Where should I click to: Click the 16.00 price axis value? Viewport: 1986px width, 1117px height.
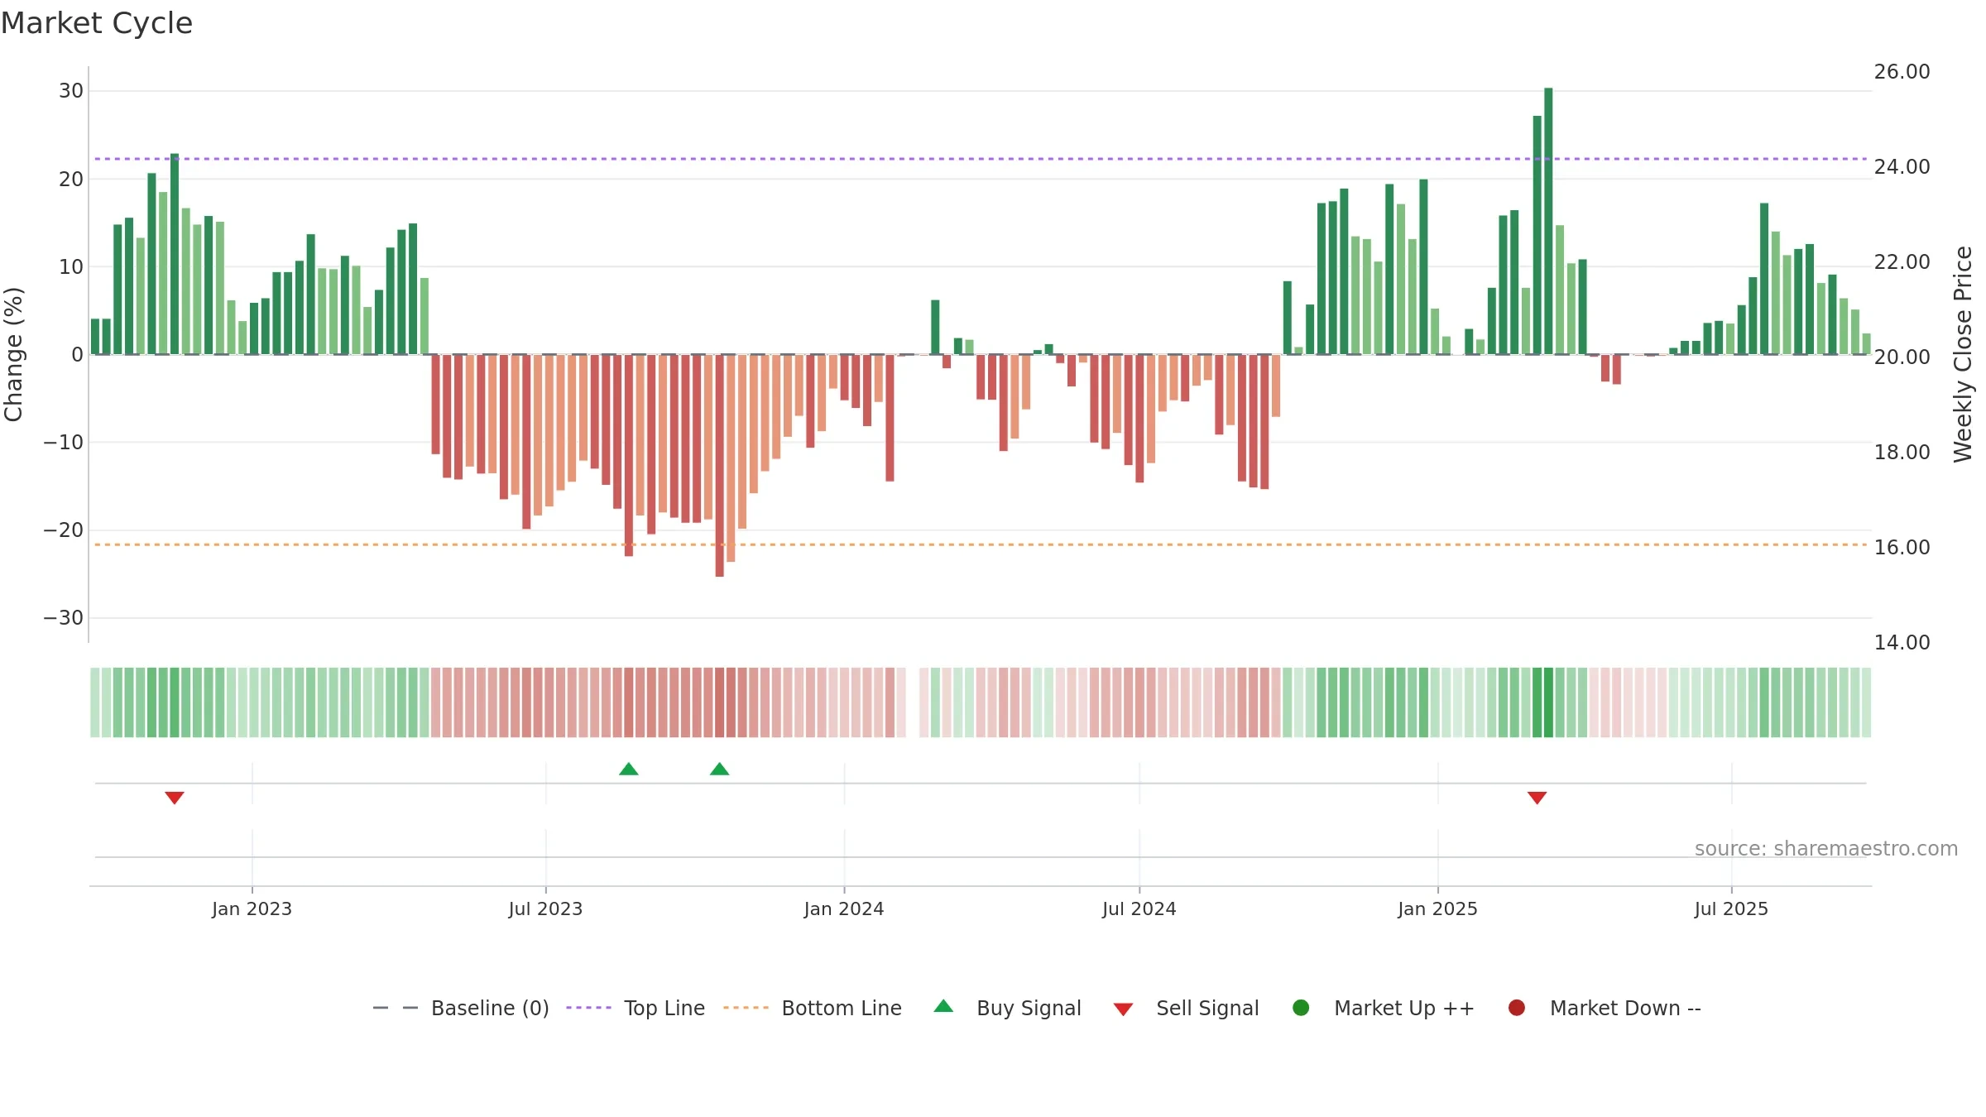(1902, 548)
